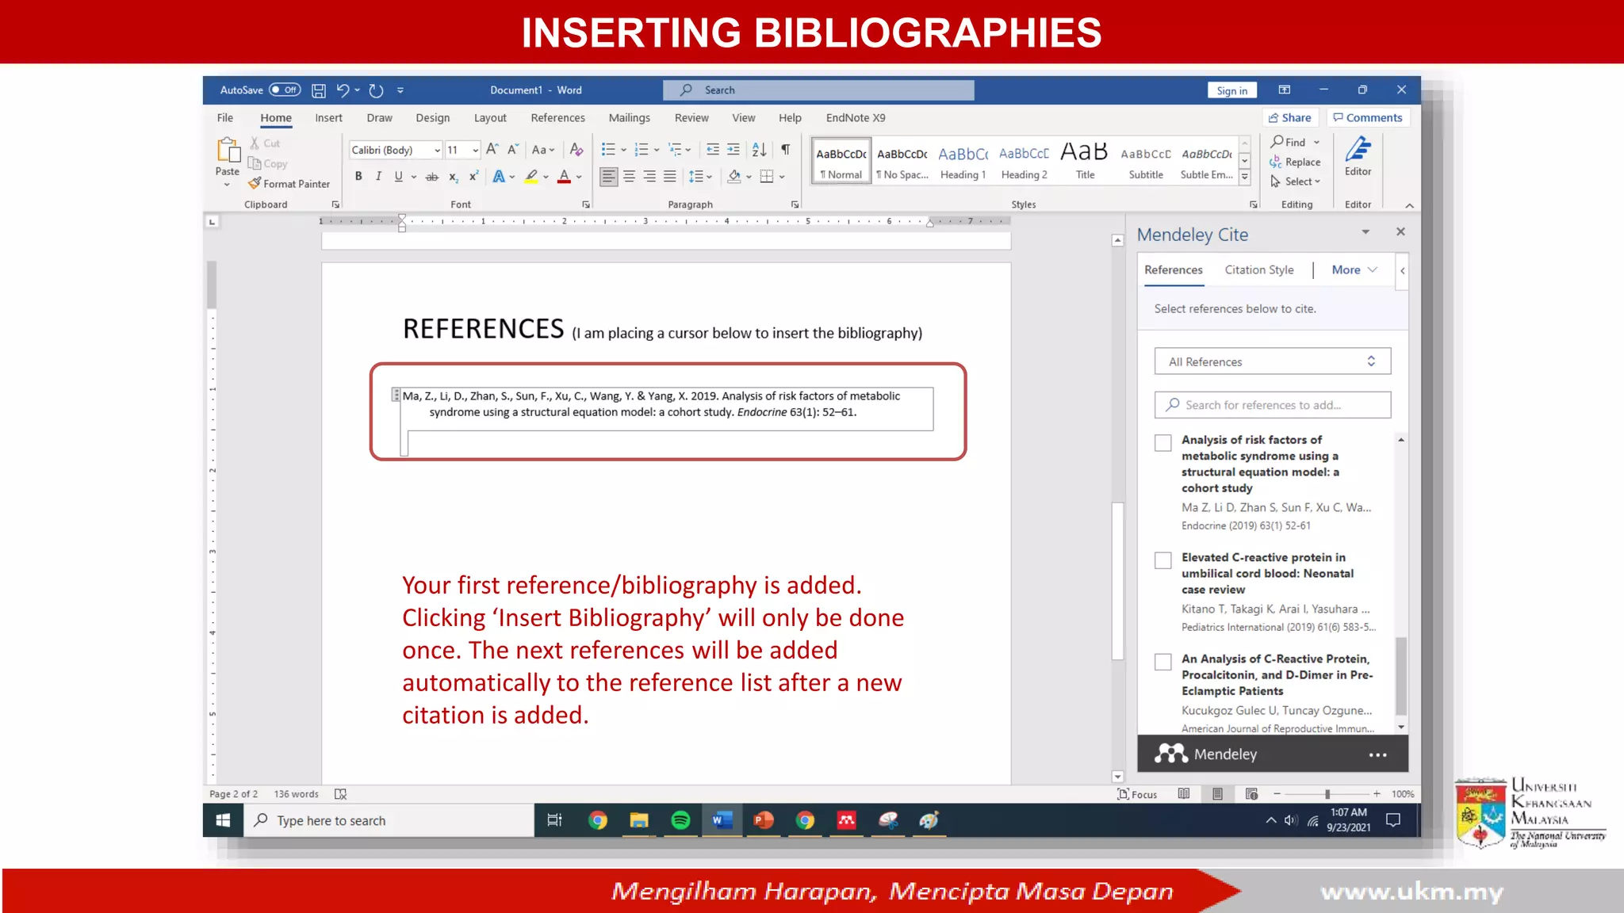Check 'Analysis of risk factors of metabolic syndrome' reference
Image resolution: width=1624 pixels, height=913 pixels.
coord(1162,442)
